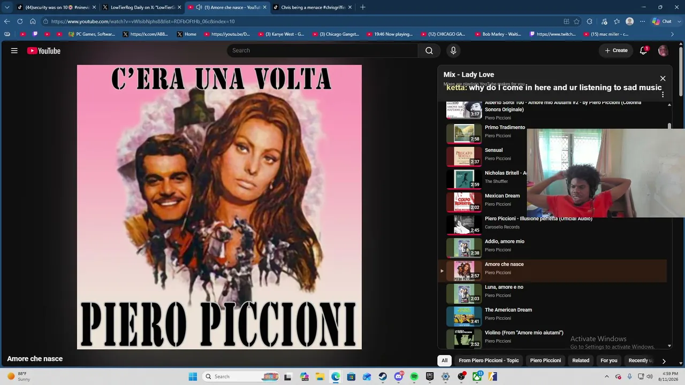Open Spotify from the taskbar
The height and width of the screenshot is (385, 685).
tap(414, 376)
